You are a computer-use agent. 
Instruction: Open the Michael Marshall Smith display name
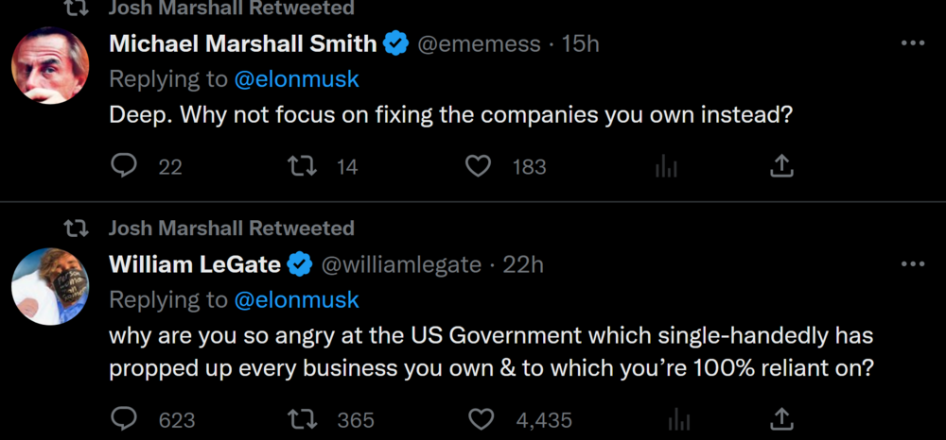[243, 43]
